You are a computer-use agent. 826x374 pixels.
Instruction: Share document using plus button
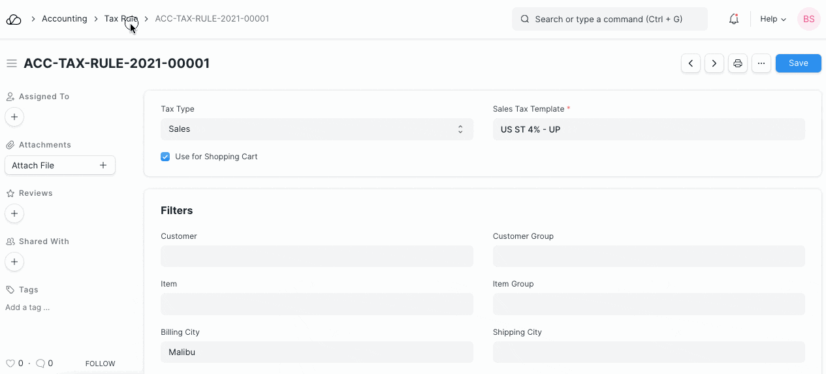coord(14,262)
